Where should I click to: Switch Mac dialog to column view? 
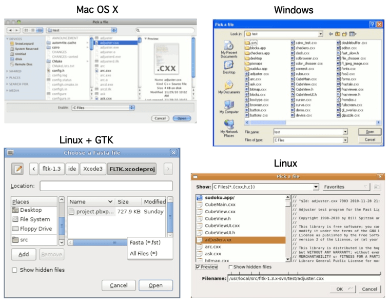[x=40, y=30]
